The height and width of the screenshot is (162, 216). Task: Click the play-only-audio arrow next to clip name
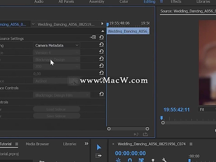click(x=102, y=24)
